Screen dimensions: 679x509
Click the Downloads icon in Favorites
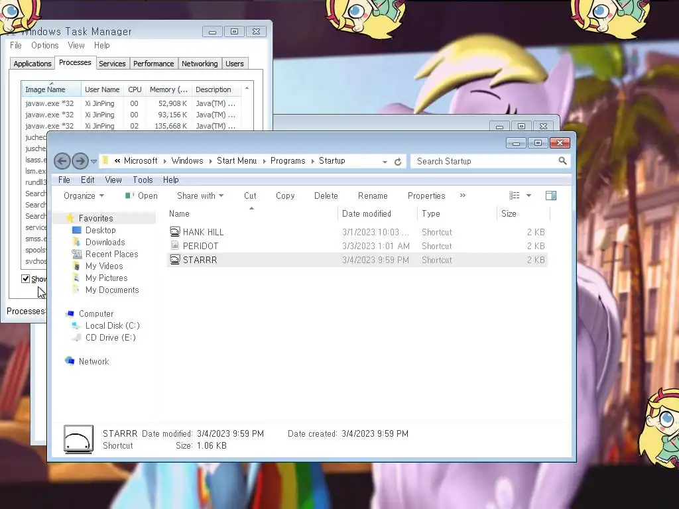pos(77,241)
